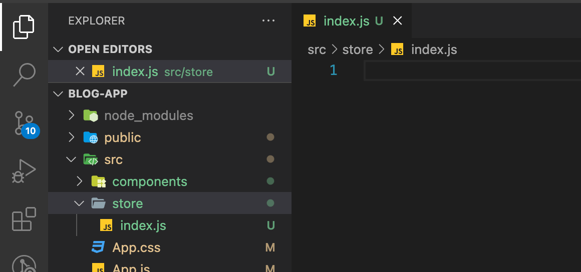The height and width of the screenshot is (272, 581).
Task: Click the JS icon in the editor tab
Action: [x=310, y=21]
